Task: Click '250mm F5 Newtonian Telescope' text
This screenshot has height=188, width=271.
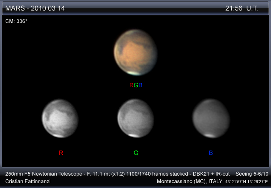Action: click(44, 174)
